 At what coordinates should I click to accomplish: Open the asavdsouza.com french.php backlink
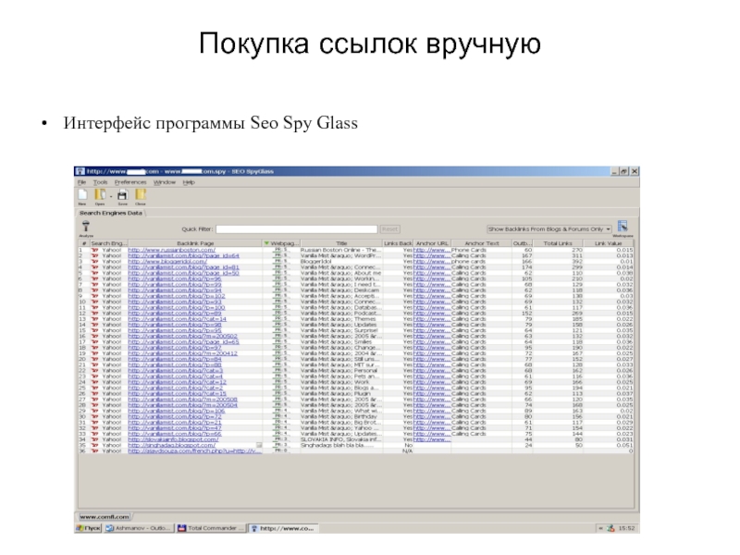point(194,450)
